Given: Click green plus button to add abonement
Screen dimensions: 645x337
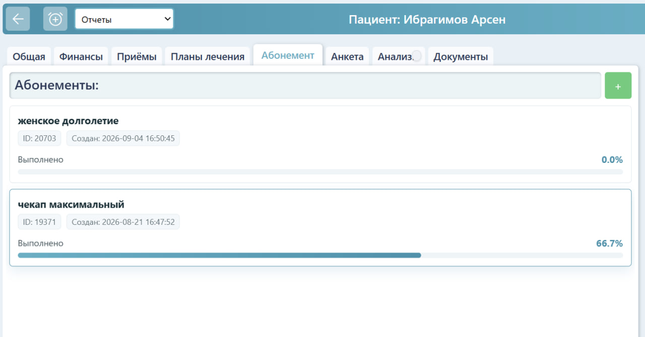Looking at the screenshot, I should 618,86.
